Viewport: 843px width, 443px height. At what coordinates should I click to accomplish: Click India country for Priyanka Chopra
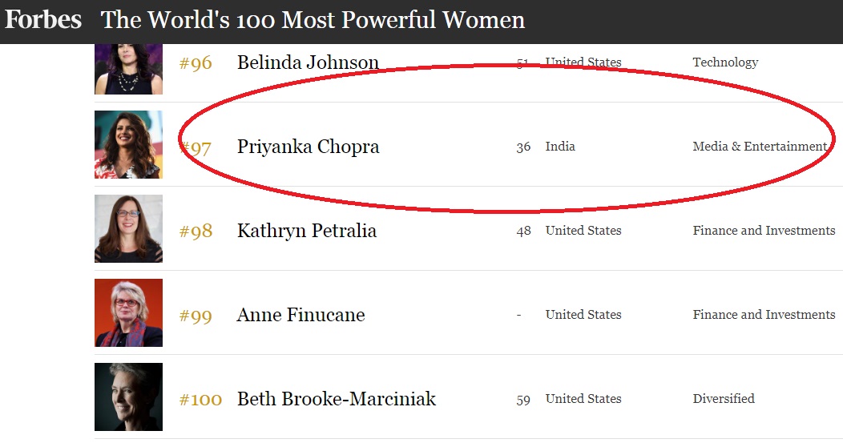click(x=560, y=147)
